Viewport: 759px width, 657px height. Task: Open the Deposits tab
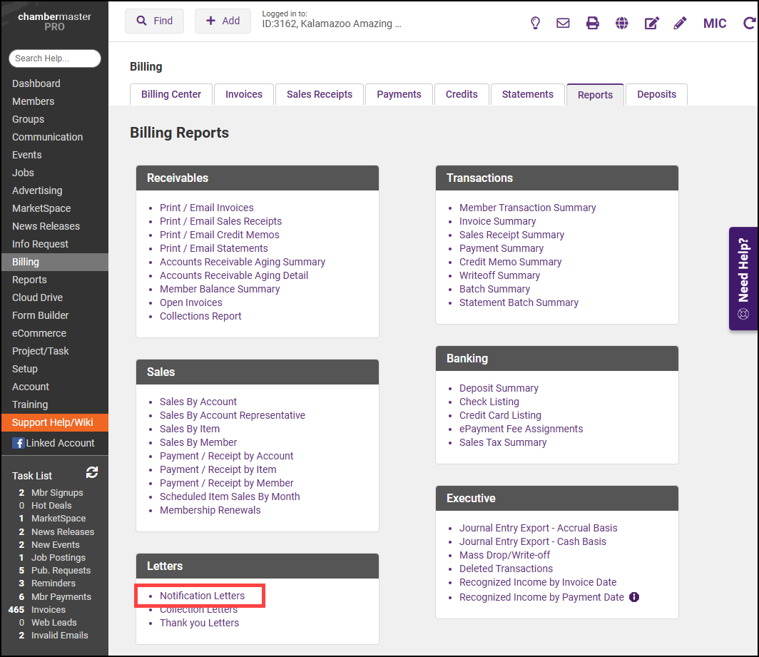656,94
